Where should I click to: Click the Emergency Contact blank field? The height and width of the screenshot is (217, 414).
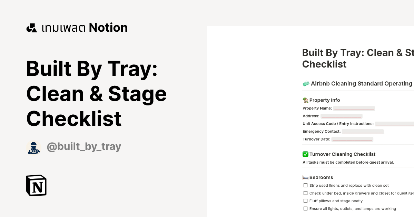point(362,131)
